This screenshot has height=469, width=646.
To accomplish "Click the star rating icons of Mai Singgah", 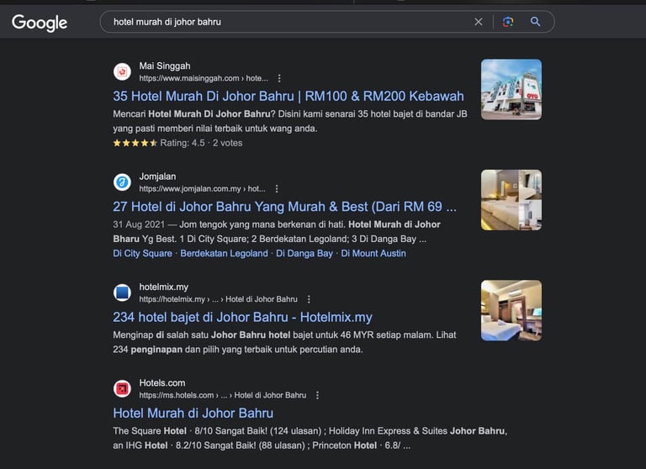I will tap(135, 143).
